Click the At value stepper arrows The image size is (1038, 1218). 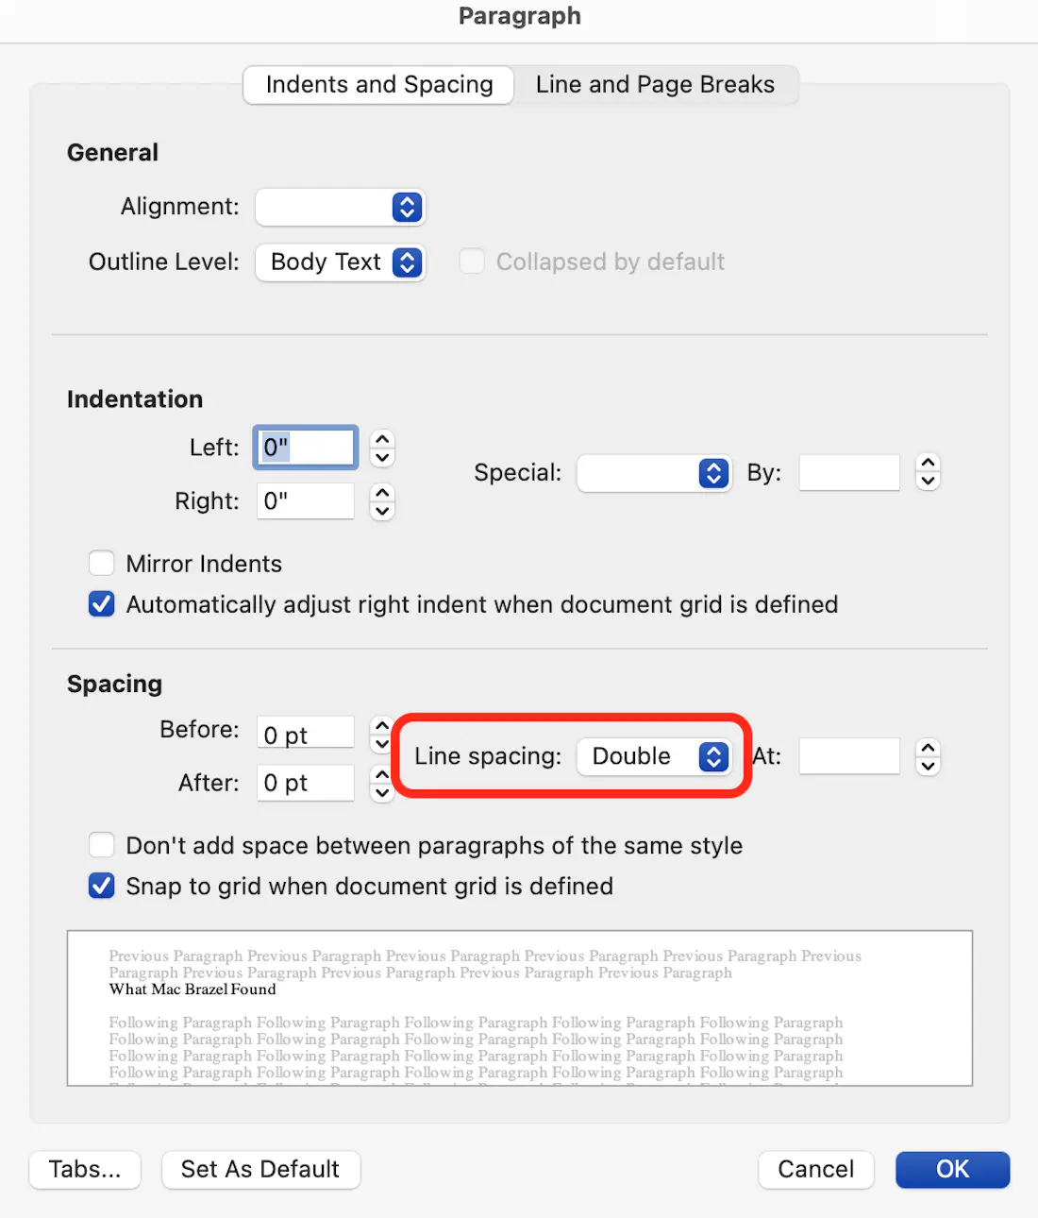coord(928,755)
